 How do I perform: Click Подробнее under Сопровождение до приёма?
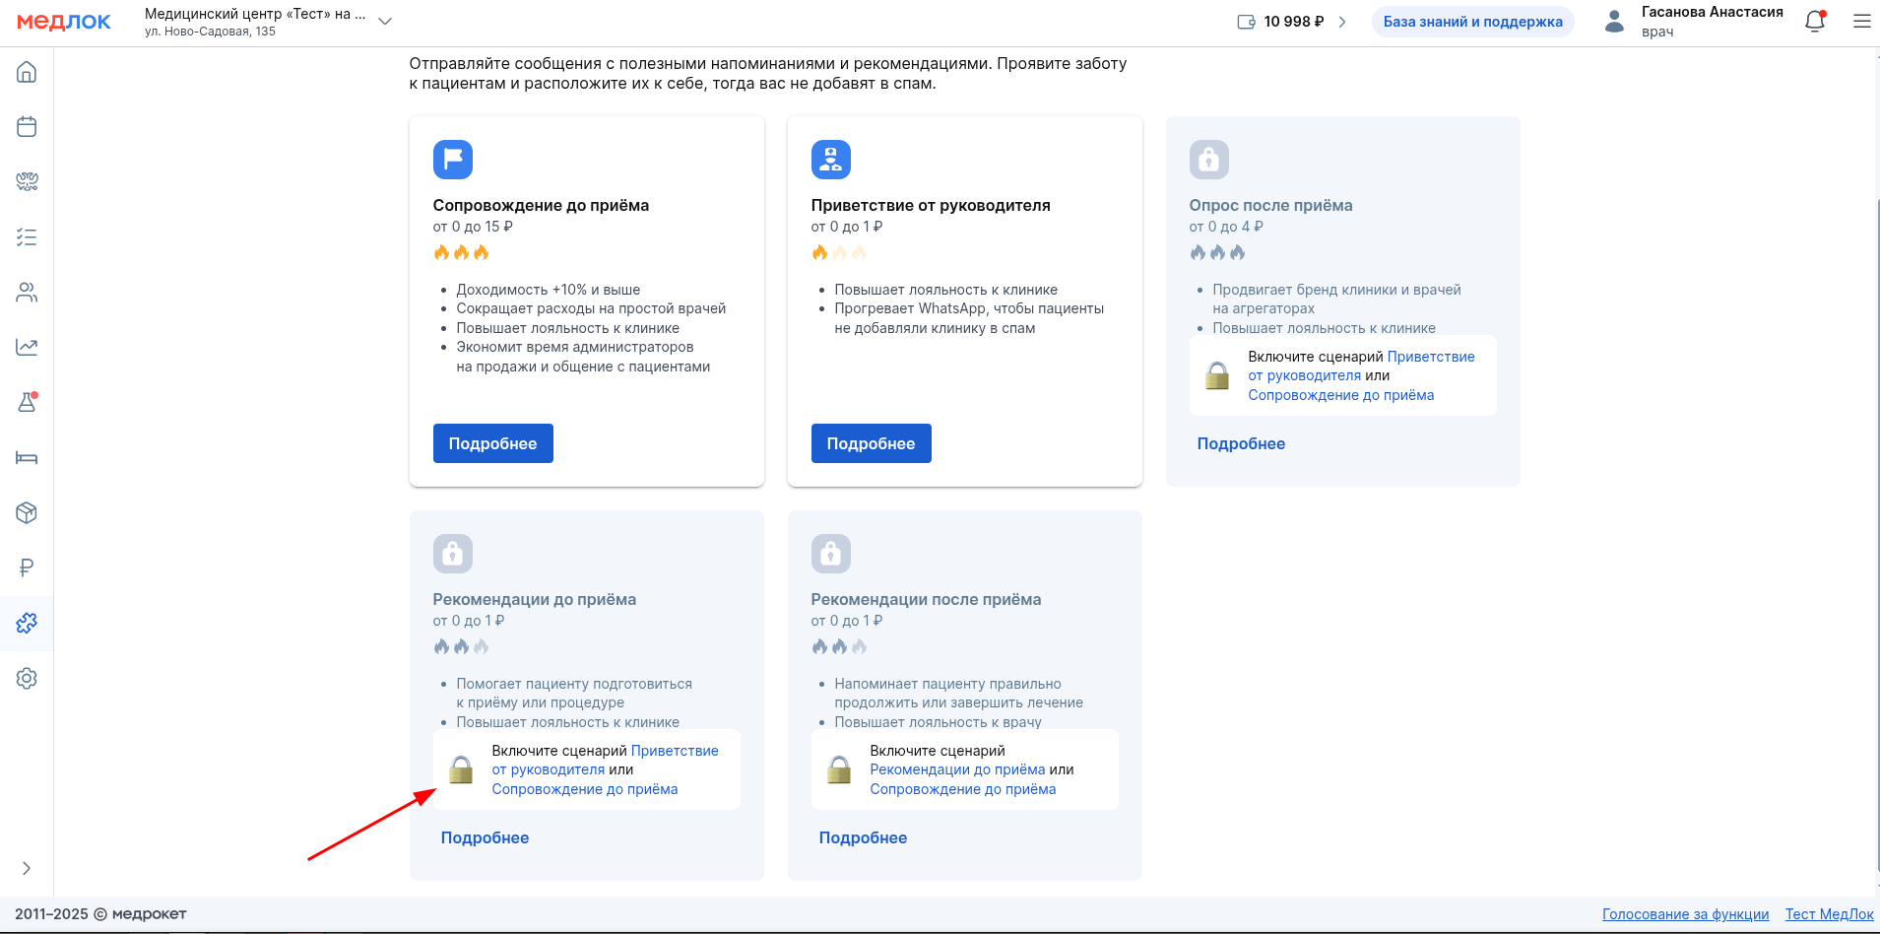coord(492,443)
